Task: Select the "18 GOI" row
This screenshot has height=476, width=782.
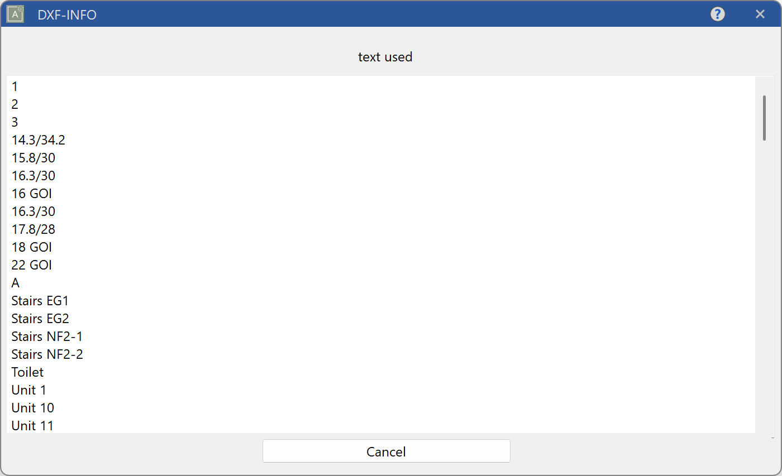Action: 32,247
